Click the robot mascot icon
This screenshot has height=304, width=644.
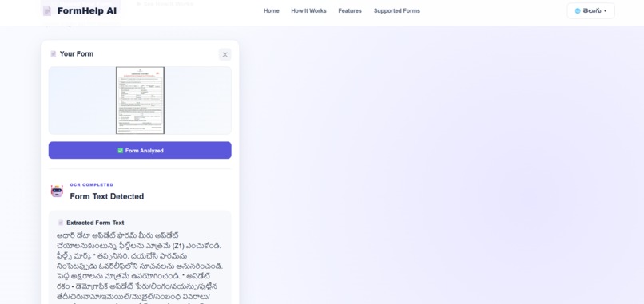[x=57, y=191]
